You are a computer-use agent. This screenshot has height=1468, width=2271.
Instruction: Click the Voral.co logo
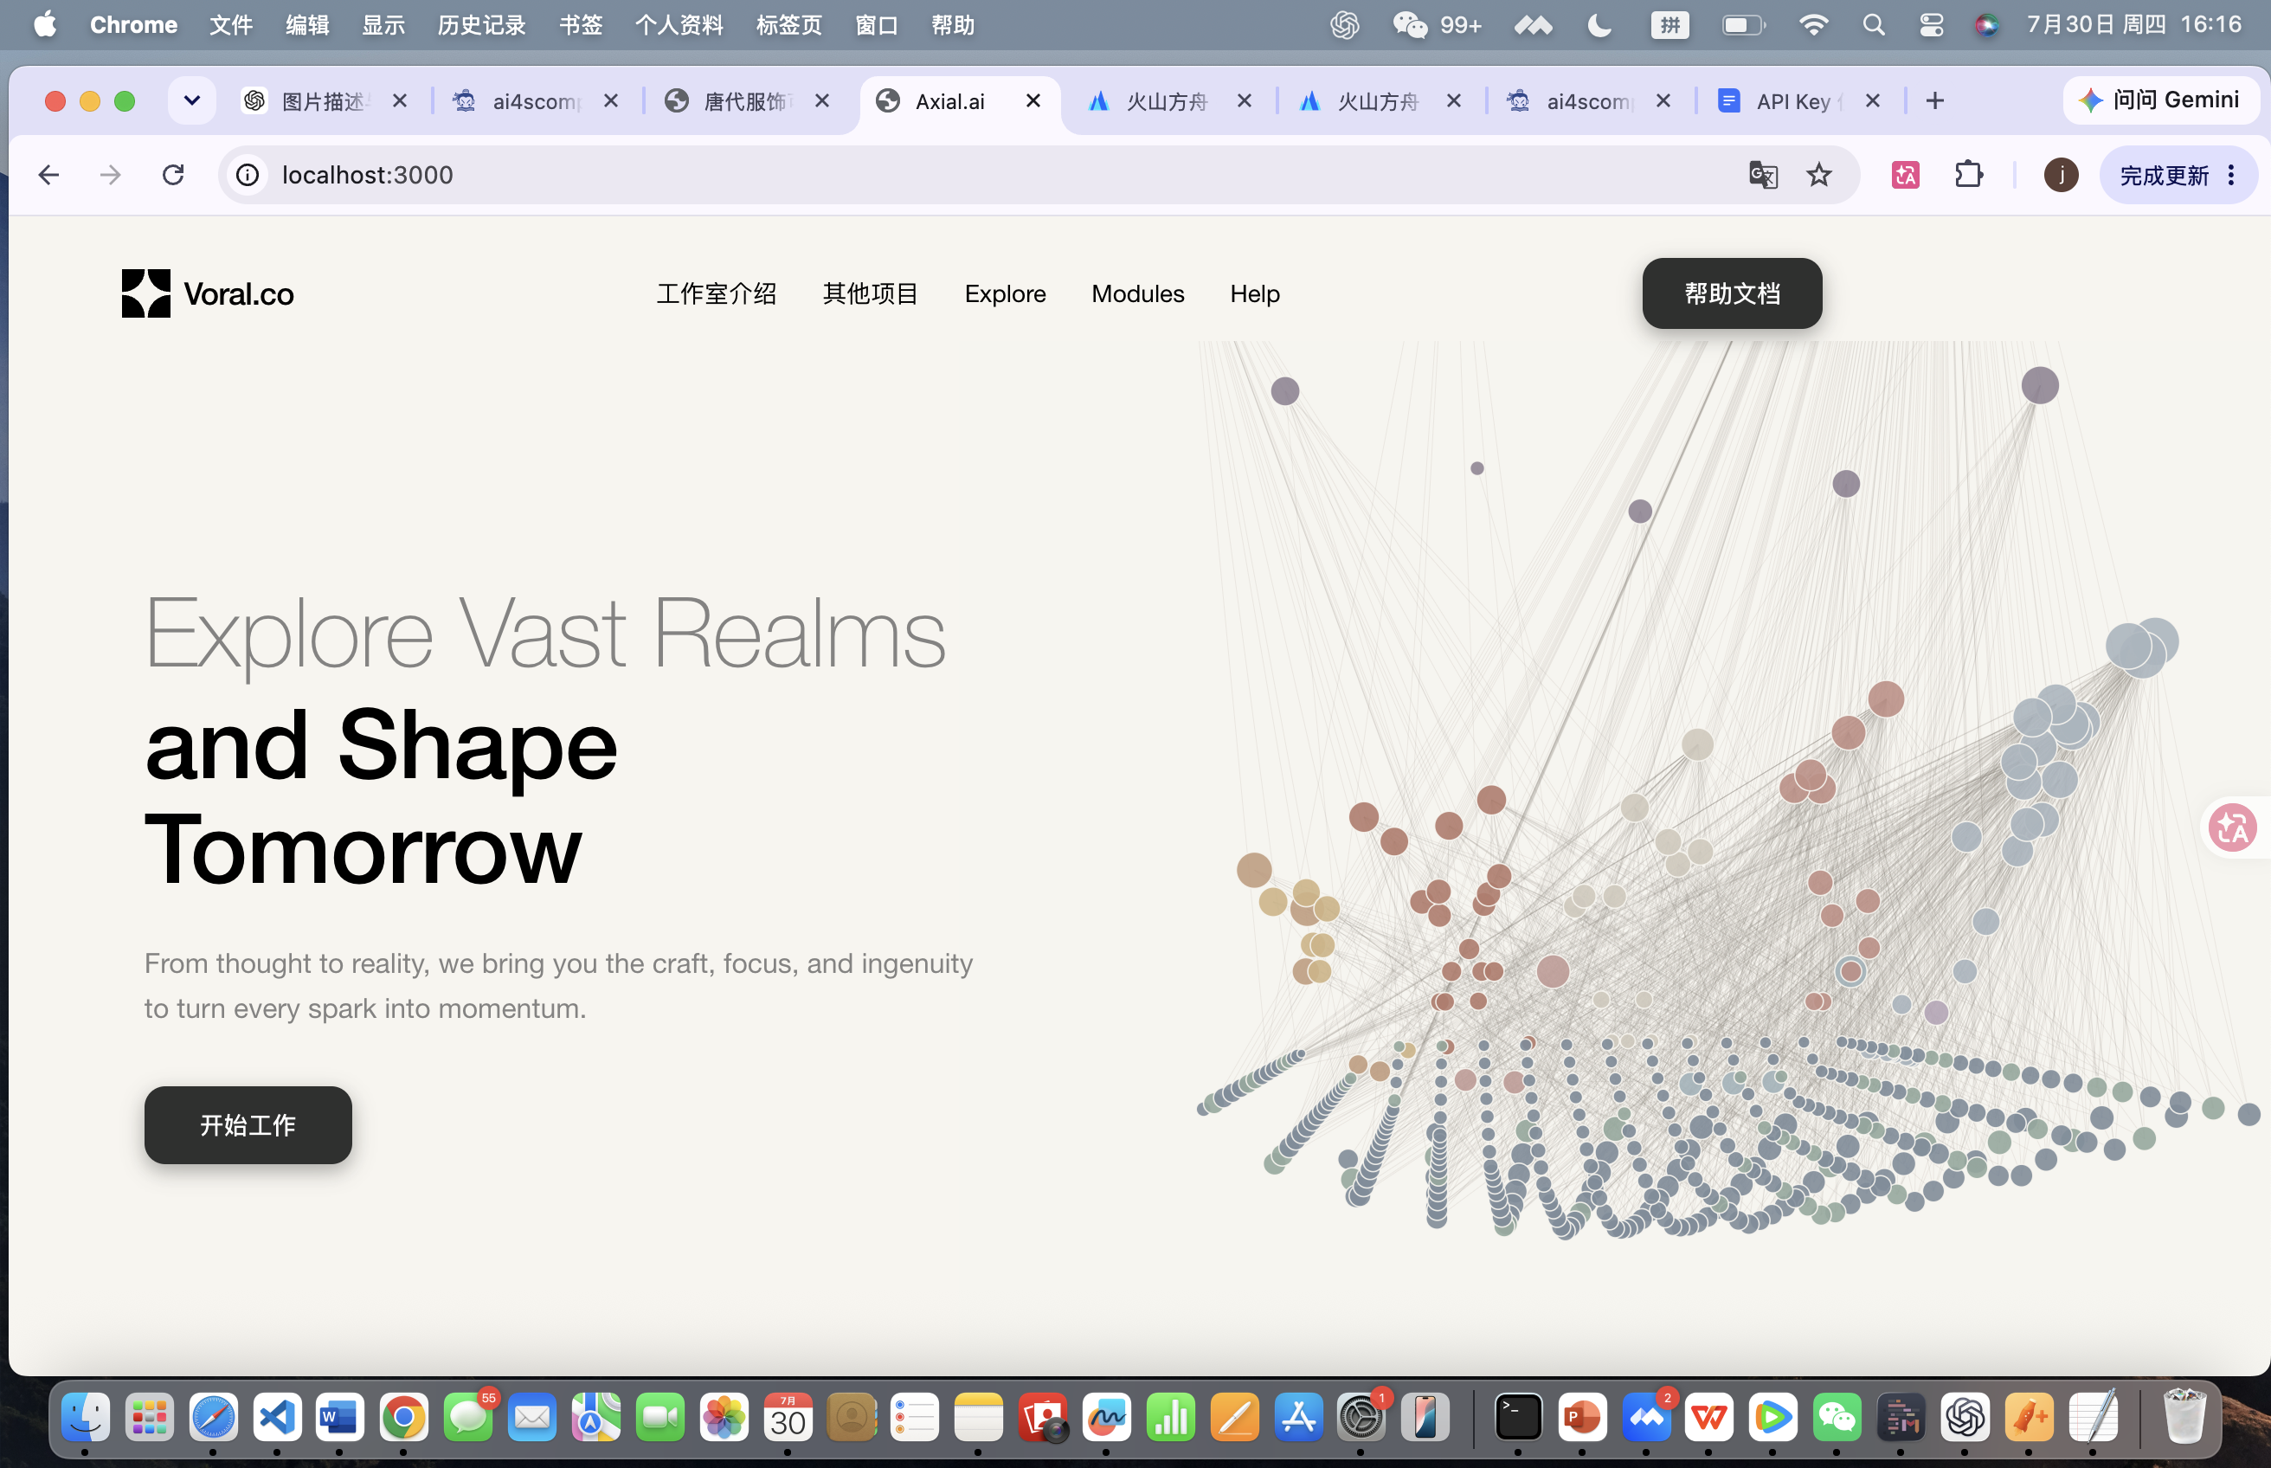(x=208, y=293)
